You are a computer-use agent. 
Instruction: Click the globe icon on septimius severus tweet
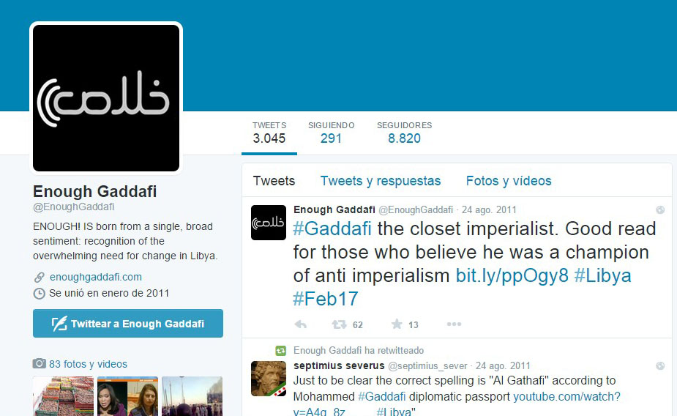point(660,366)
